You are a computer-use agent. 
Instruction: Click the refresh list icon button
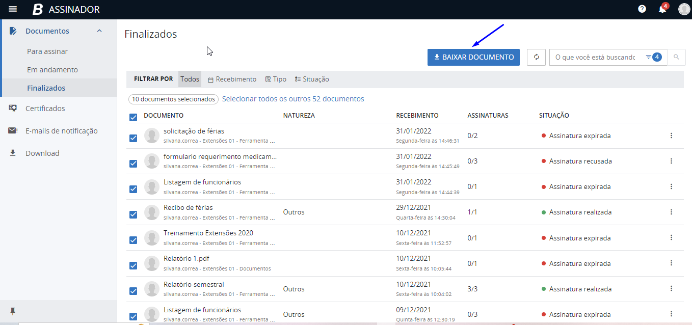[x=536, y=57]
